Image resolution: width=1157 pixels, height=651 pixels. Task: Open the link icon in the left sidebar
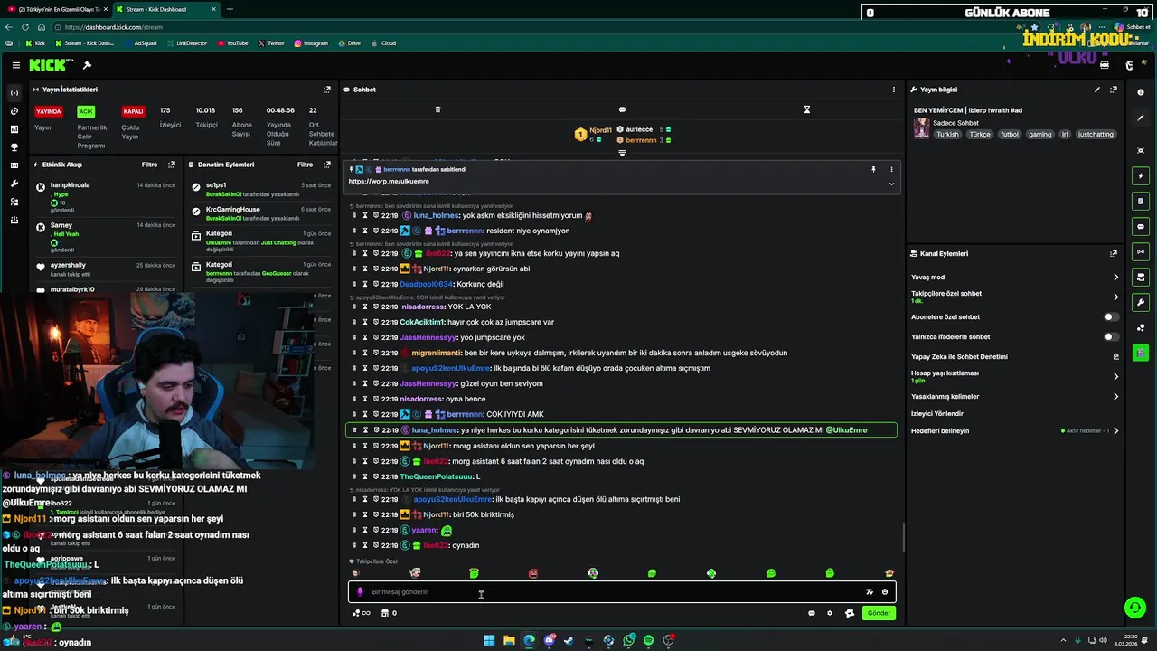14,111
